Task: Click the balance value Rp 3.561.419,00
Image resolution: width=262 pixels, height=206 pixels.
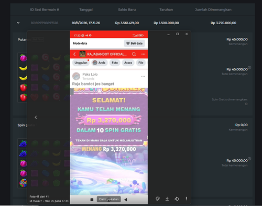Action: tap(127, 23)
